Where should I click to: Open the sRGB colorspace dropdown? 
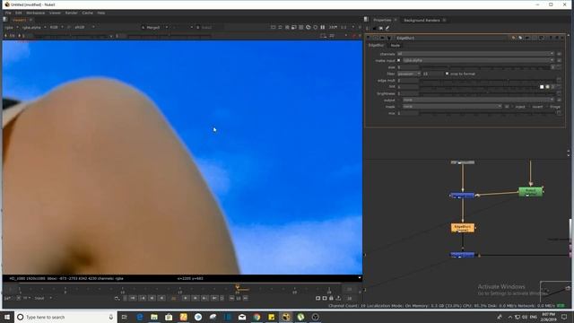click(84, 28)
